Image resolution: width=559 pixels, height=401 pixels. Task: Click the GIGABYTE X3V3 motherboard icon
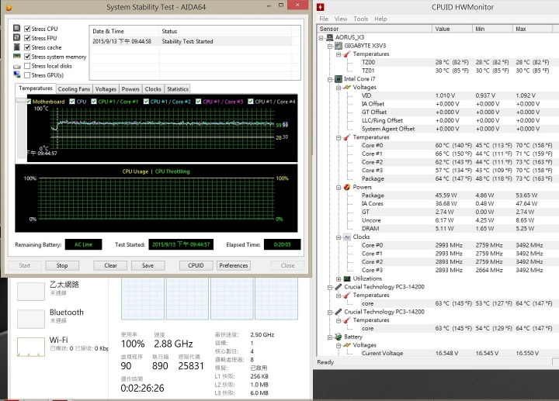pyautogui.click(x=339, y=46)
